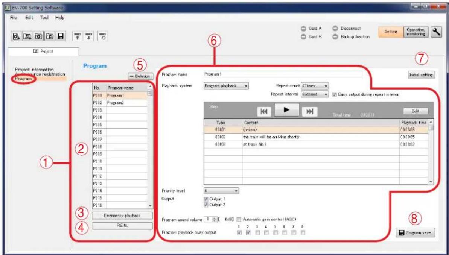Click the Deletion button

(x=141, y=76)
